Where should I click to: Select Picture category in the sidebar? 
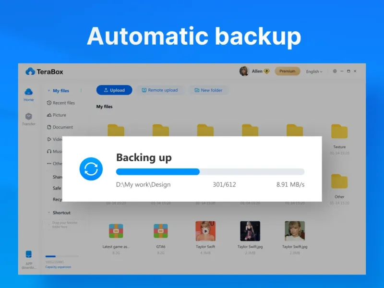(x=59, y=115)
